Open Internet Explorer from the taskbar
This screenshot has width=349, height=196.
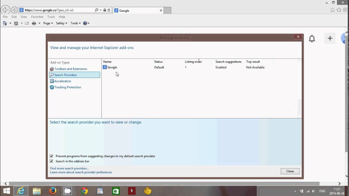[x=21, y=191]
